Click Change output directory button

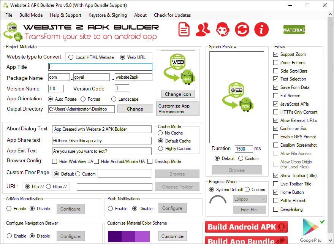[x=135, y=109]
